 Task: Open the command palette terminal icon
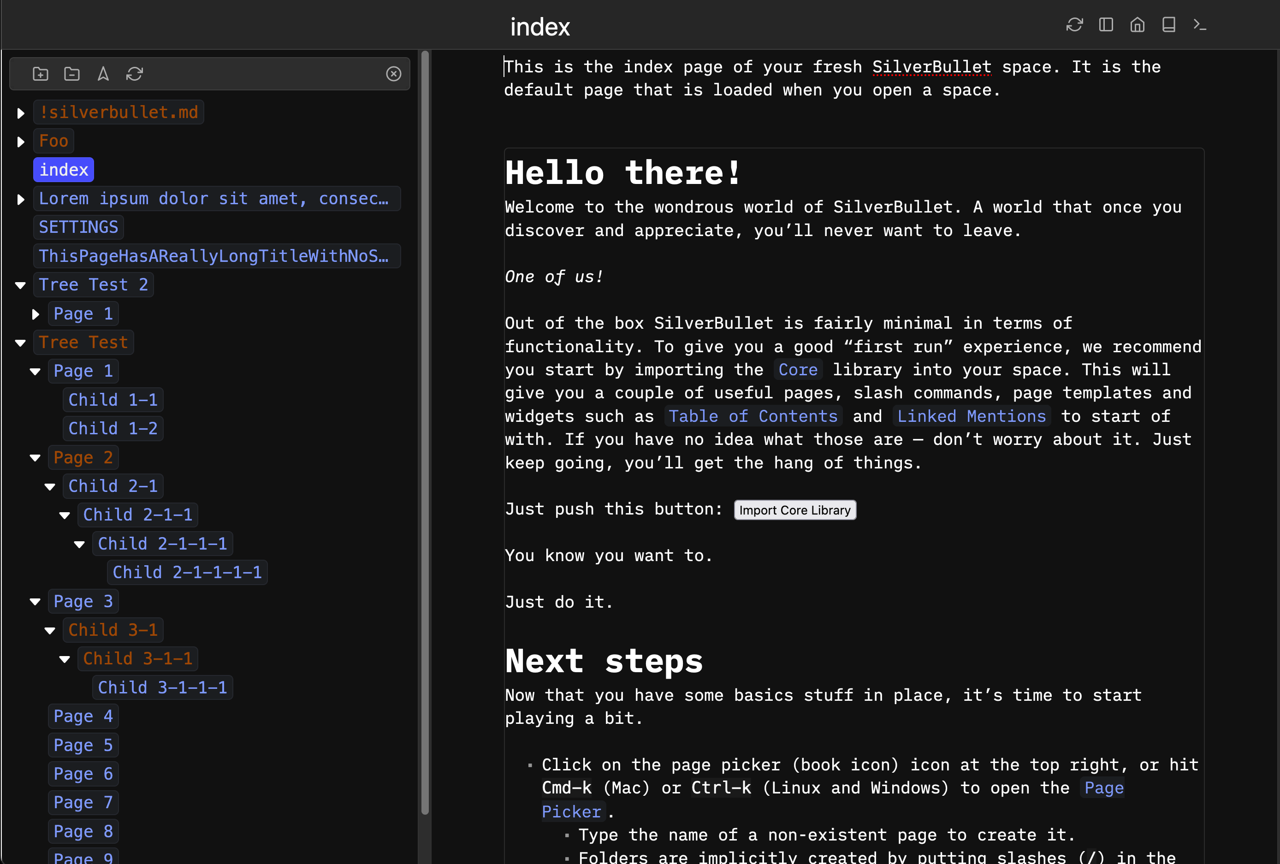tap(1200, 25)
